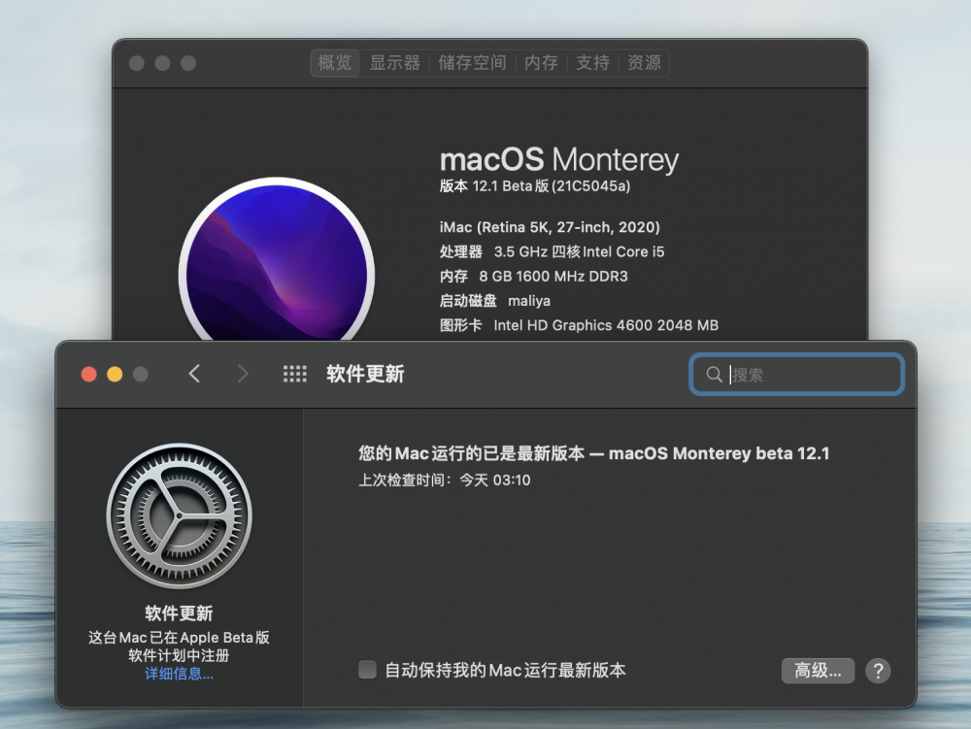Viewport: 971px width, 729px height.
Task: Minimize the About This Mac window
Action: click(x=162, y=63)
